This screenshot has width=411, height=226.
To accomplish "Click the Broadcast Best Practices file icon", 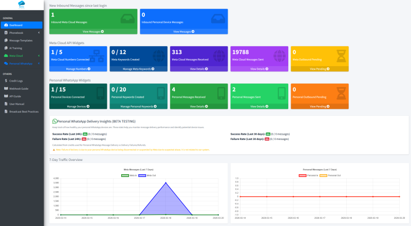I will pyautogui.click(x=6, y=111).
